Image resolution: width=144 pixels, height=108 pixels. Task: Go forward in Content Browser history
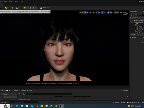5,90
